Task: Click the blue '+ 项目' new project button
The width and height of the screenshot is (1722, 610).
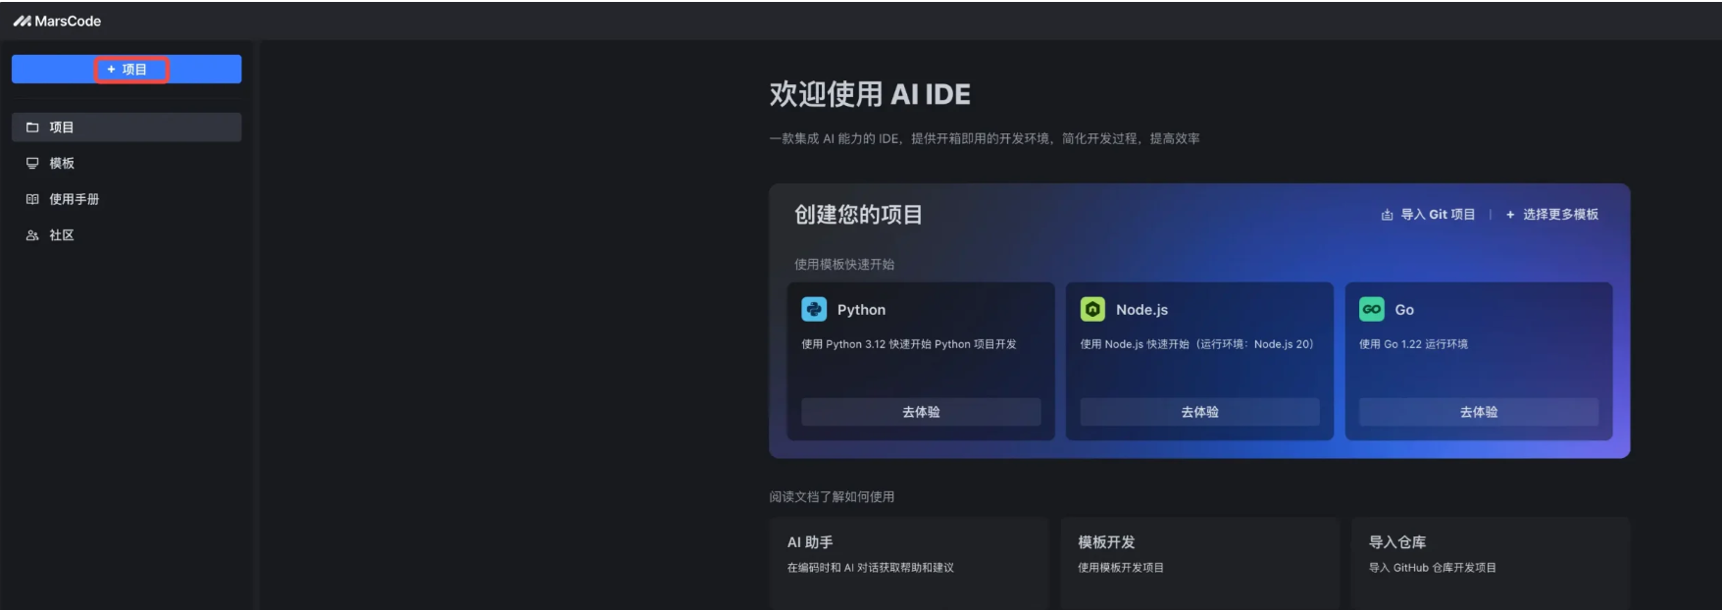Action: [127, 70]
